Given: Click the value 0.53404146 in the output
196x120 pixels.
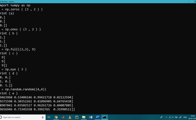Looking at the screenshot, I should (23, 97).
